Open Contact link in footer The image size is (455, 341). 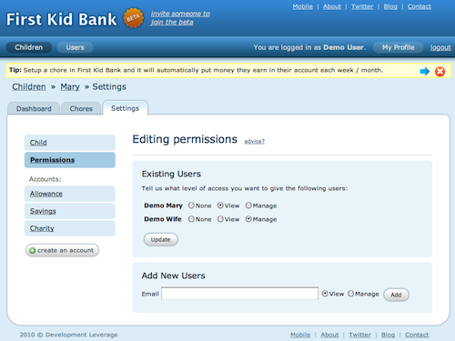tap(417, 335)
